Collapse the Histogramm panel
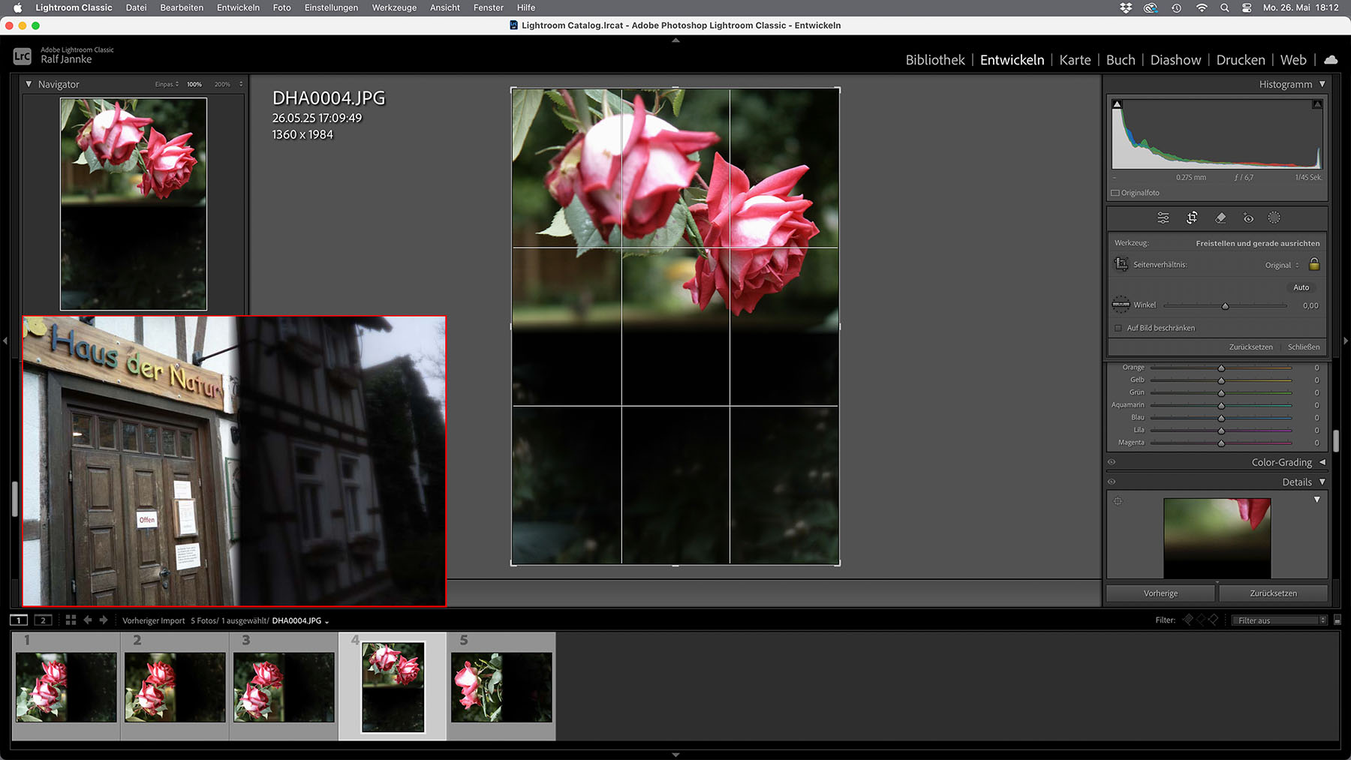 (1322, 84)
